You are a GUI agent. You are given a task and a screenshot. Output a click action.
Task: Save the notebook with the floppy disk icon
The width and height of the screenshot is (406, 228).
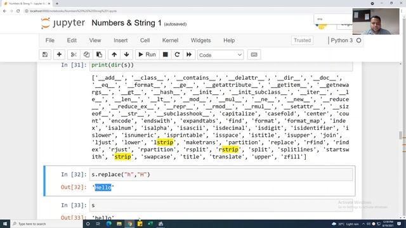[45, 54]
